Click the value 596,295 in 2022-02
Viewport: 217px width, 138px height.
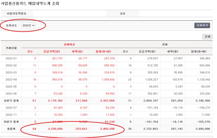pos(57,66)
